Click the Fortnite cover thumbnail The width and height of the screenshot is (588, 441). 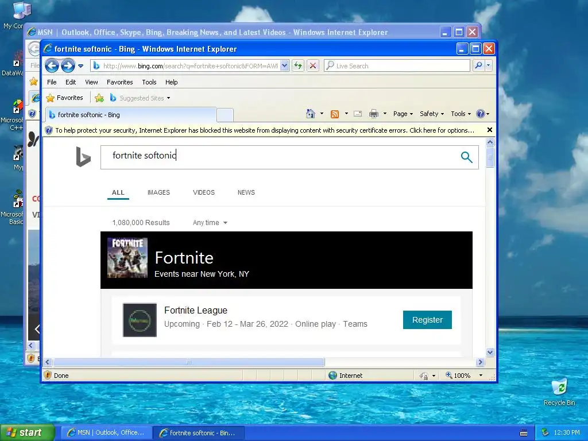(x=127, y=258)
